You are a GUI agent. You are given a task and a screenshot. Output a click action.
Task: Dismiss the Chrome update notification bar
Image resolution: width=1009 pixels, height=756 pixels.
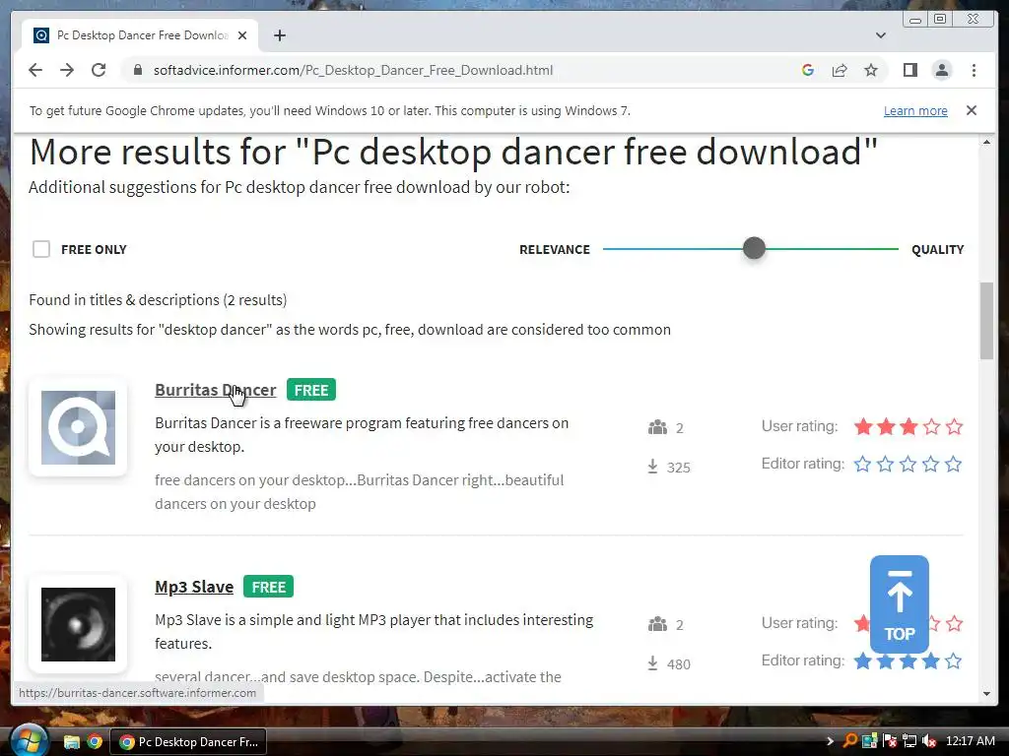click(x=971, y=110)
